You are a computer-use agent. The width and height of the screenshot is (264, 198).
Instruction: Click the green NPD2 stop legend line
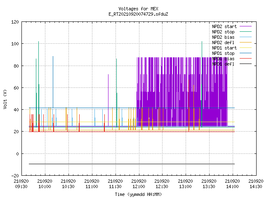245,32
